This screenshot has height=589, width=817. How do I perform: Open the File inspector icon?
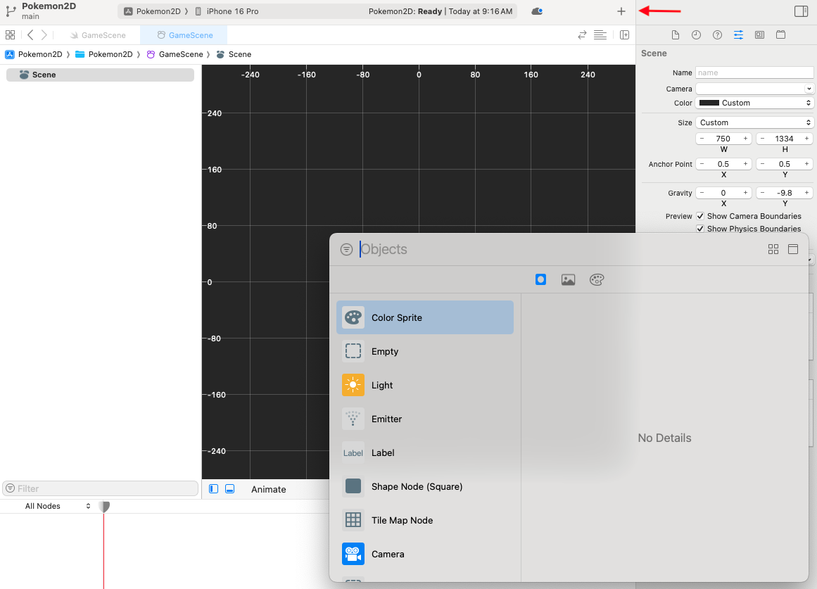(x=676, y=35)
